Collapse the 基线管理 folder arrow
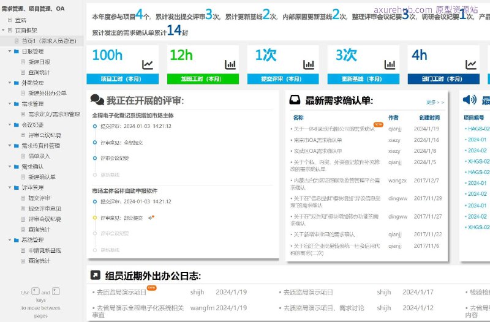 pos(10,240)
